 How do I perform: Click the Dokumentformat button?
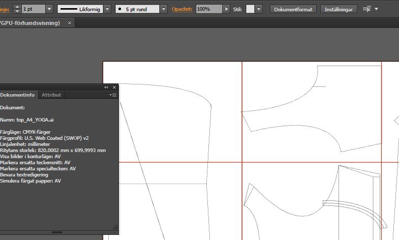[x=293, y=9]
